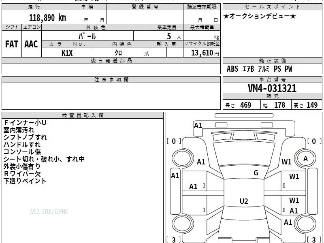
Task: Select ABS in the genuine equipment list
Action: (x=232, y=69)
